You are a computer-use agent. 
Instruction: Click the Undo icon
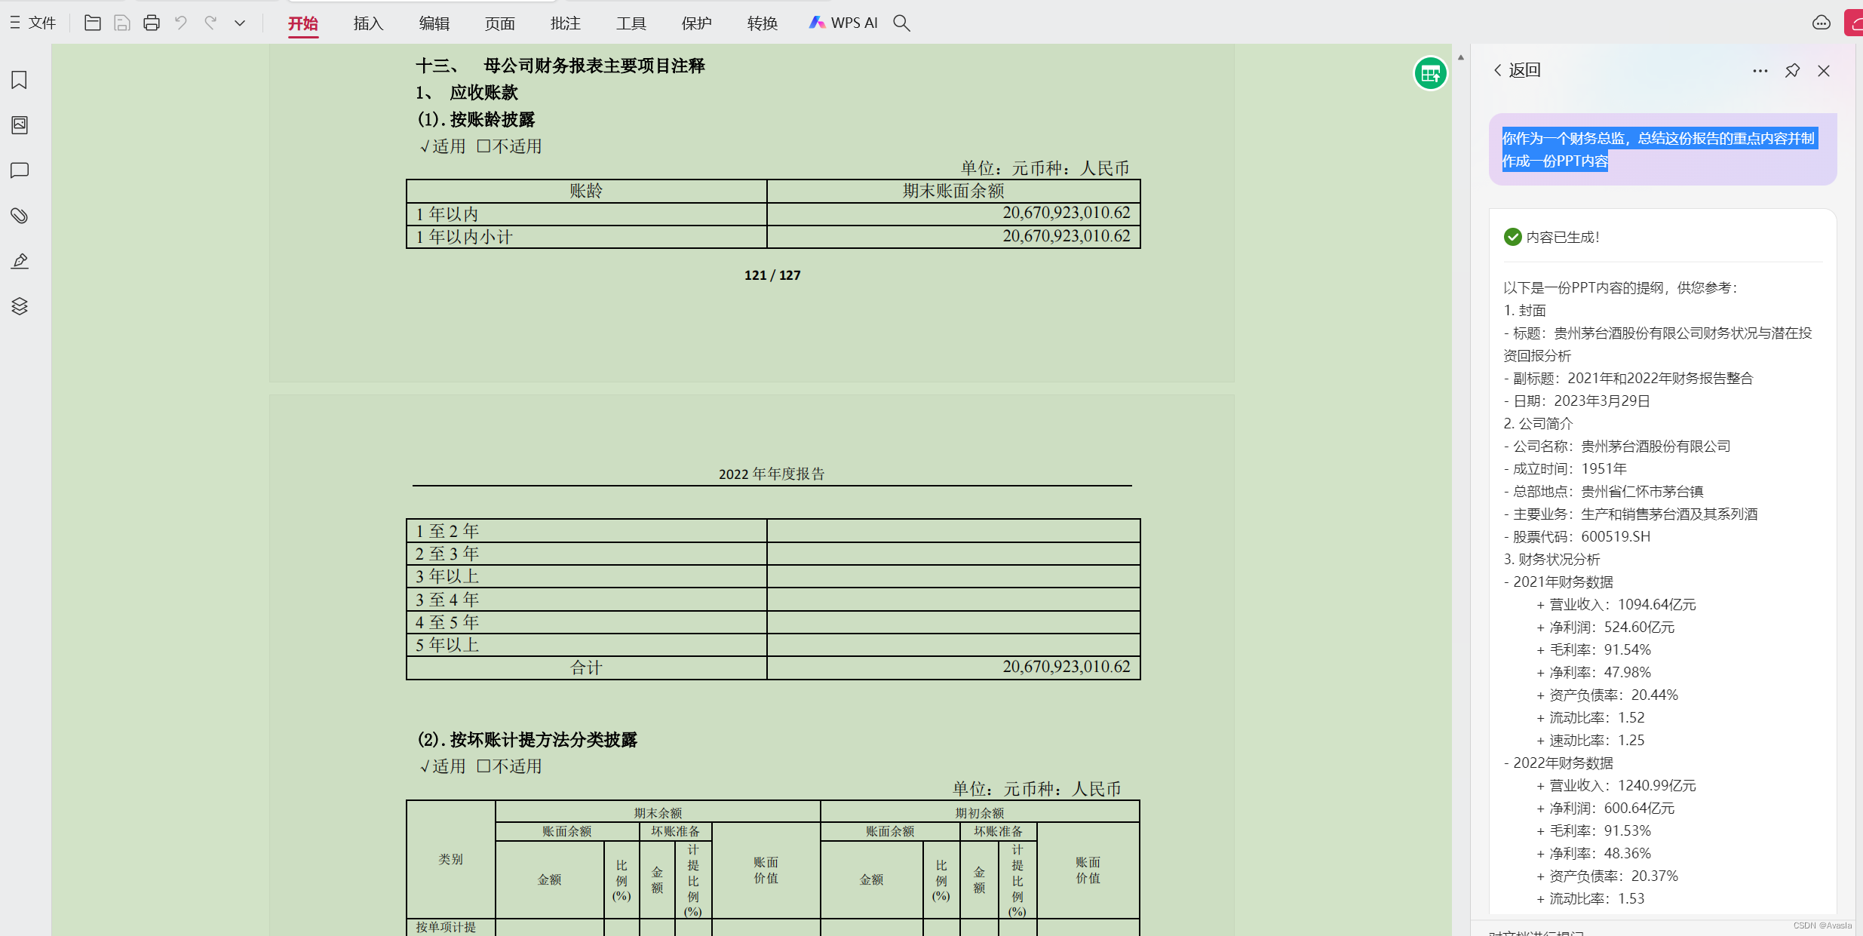180,23
